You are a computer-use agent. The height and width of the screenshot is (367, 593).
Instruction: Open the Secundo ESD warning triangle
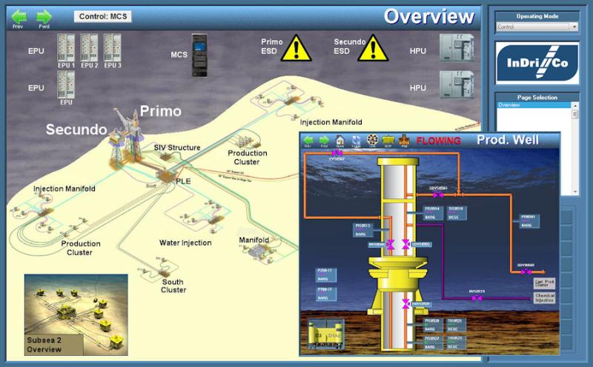click(x=373, y=48)
